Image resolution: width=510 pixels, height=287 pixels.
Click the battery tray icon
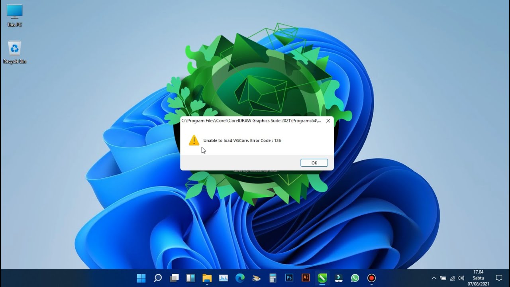pos(443,278)
